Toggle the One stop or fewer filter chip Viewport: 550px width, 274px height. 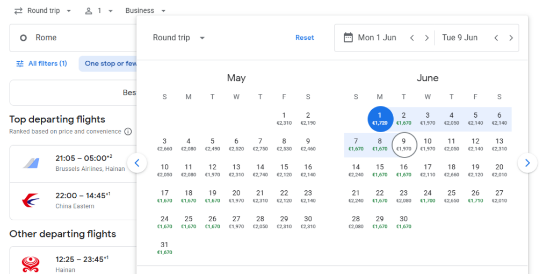[110, 63]
